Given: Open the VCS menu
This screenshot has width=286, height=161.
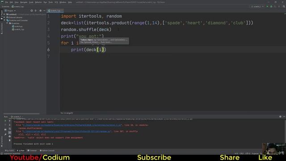Looking at the screenshot, I should point(56,2).
